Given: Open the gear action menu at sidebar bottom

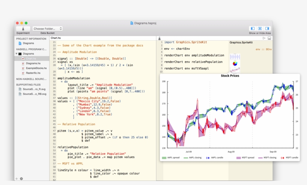Looking at the screenshot, I should tap(21, 179).
